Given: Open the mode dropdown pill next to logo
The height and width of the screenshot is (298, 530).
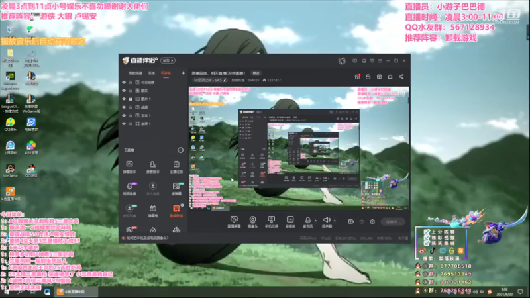Looking at the screenshot, I should click(168, 60).
